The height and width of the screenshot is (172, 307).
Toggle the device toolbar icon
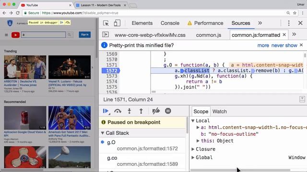click(x=117, y=23)
